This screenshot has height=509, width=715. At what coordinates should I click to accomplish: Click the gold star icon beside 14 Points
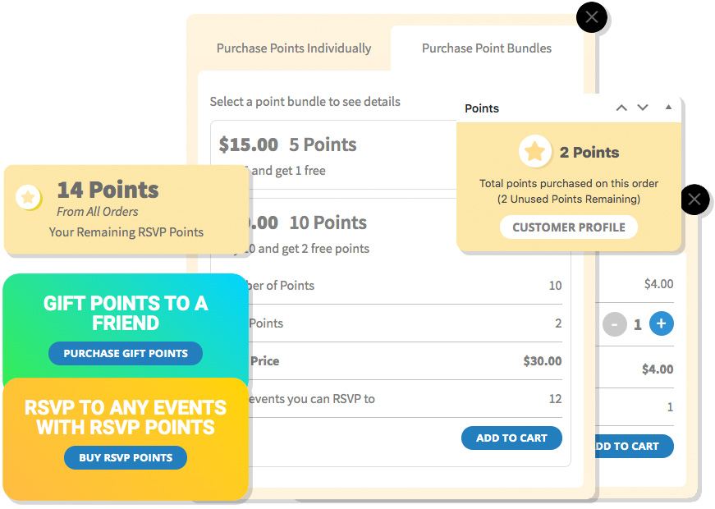28,197
